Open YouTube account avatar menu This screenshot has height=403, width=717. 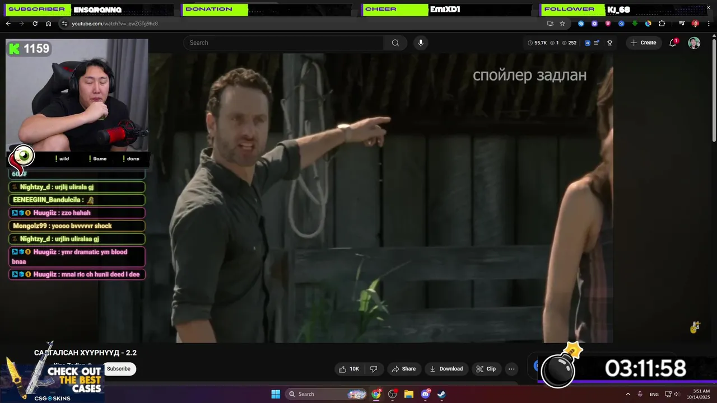(694, 43)
